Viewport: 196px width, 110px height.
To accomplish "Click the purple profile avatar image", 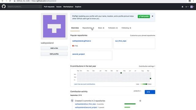I will (54, 26).
